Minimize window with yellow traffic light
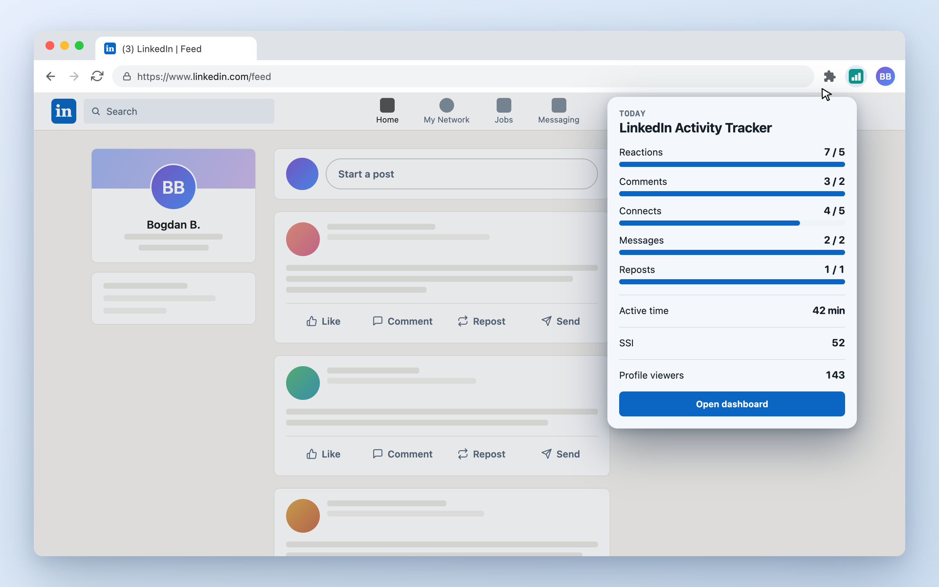 pyautogui.click(x=65, y=45)
